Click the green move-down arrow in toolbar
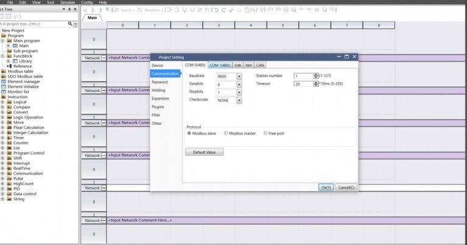Screen dimensions: 467x245 93,10
